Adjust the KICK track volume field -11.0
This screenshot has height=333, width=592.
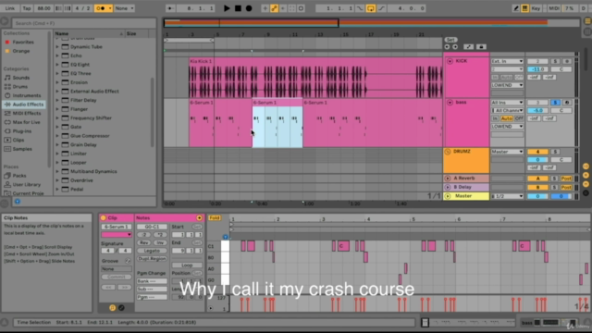tap(537, 69)
